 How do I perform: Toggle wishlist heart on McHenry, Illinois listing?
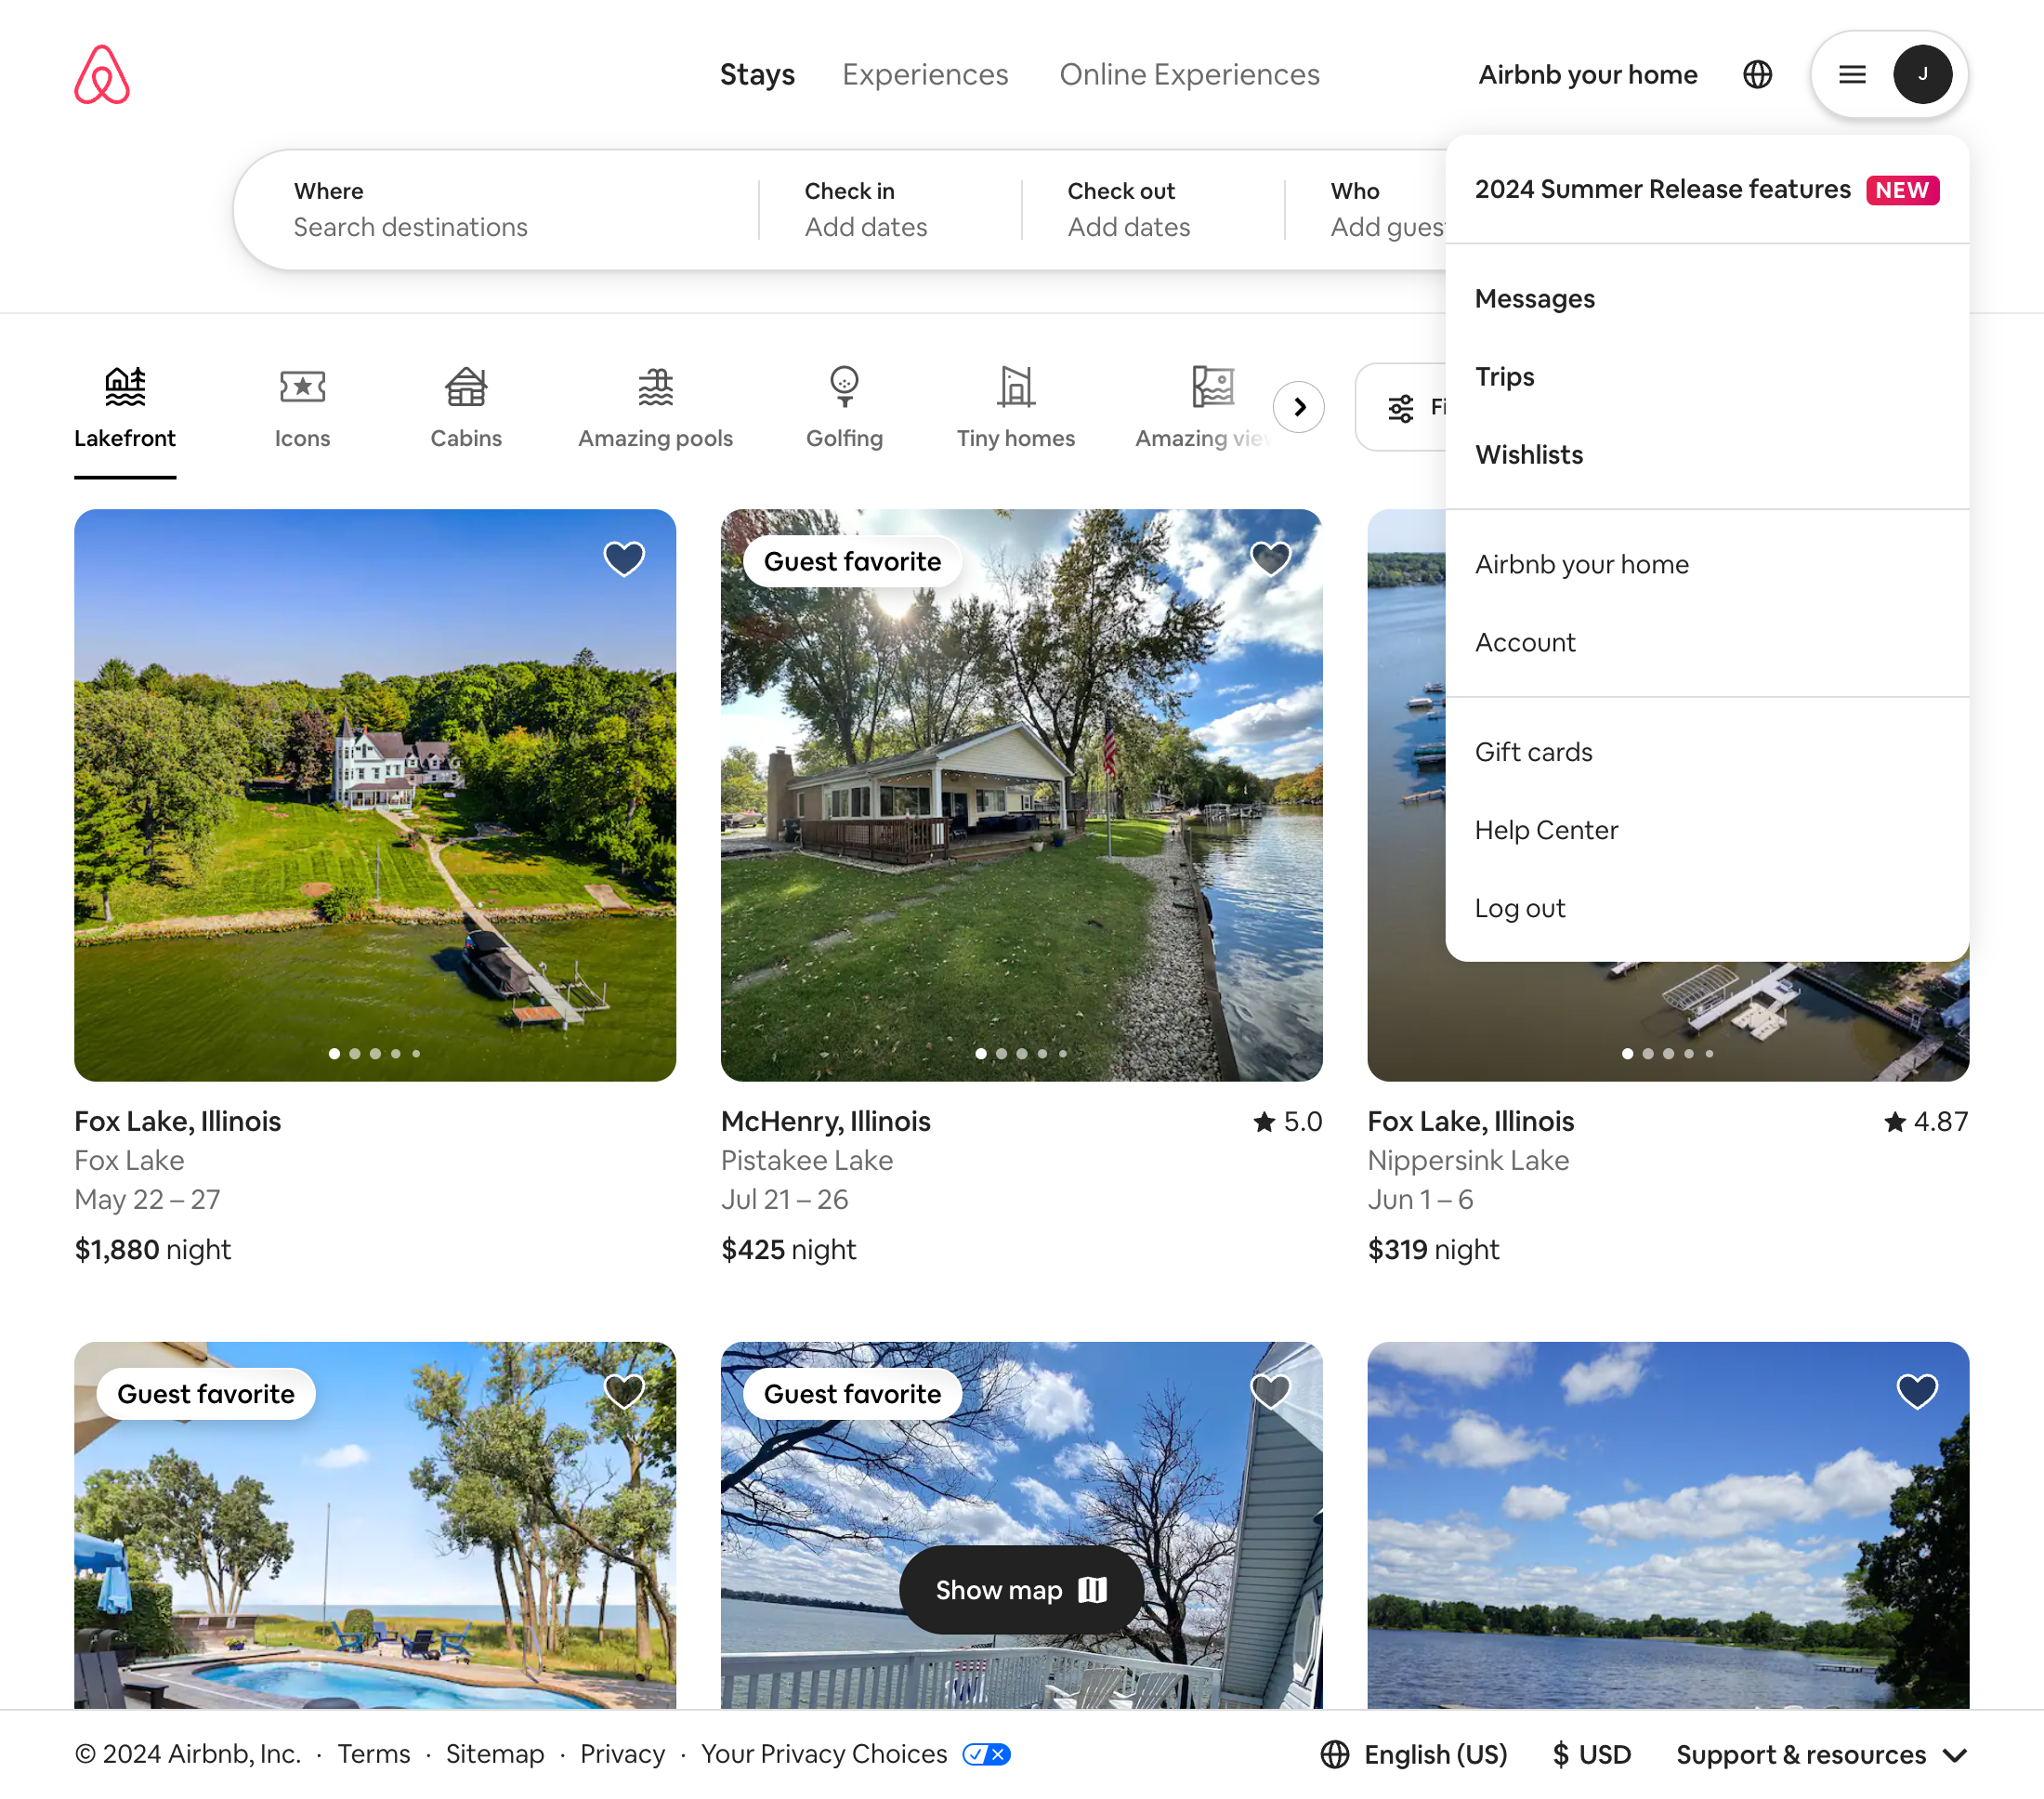[x=1270, y=558]
